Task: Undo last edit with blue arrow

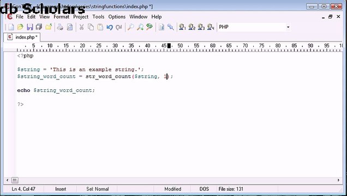Action: pos(110,27)
